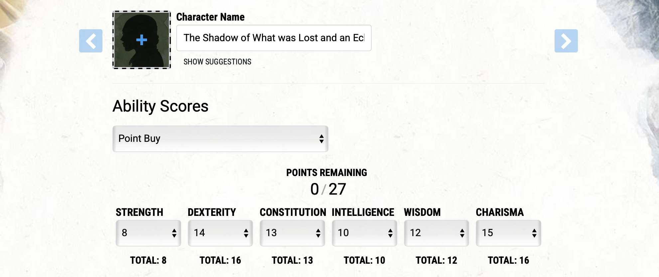Image resolution: width=659 pixels, height=277 pixels.
Task: Focus the Character Name text field
Action: (x=274, y=38)
